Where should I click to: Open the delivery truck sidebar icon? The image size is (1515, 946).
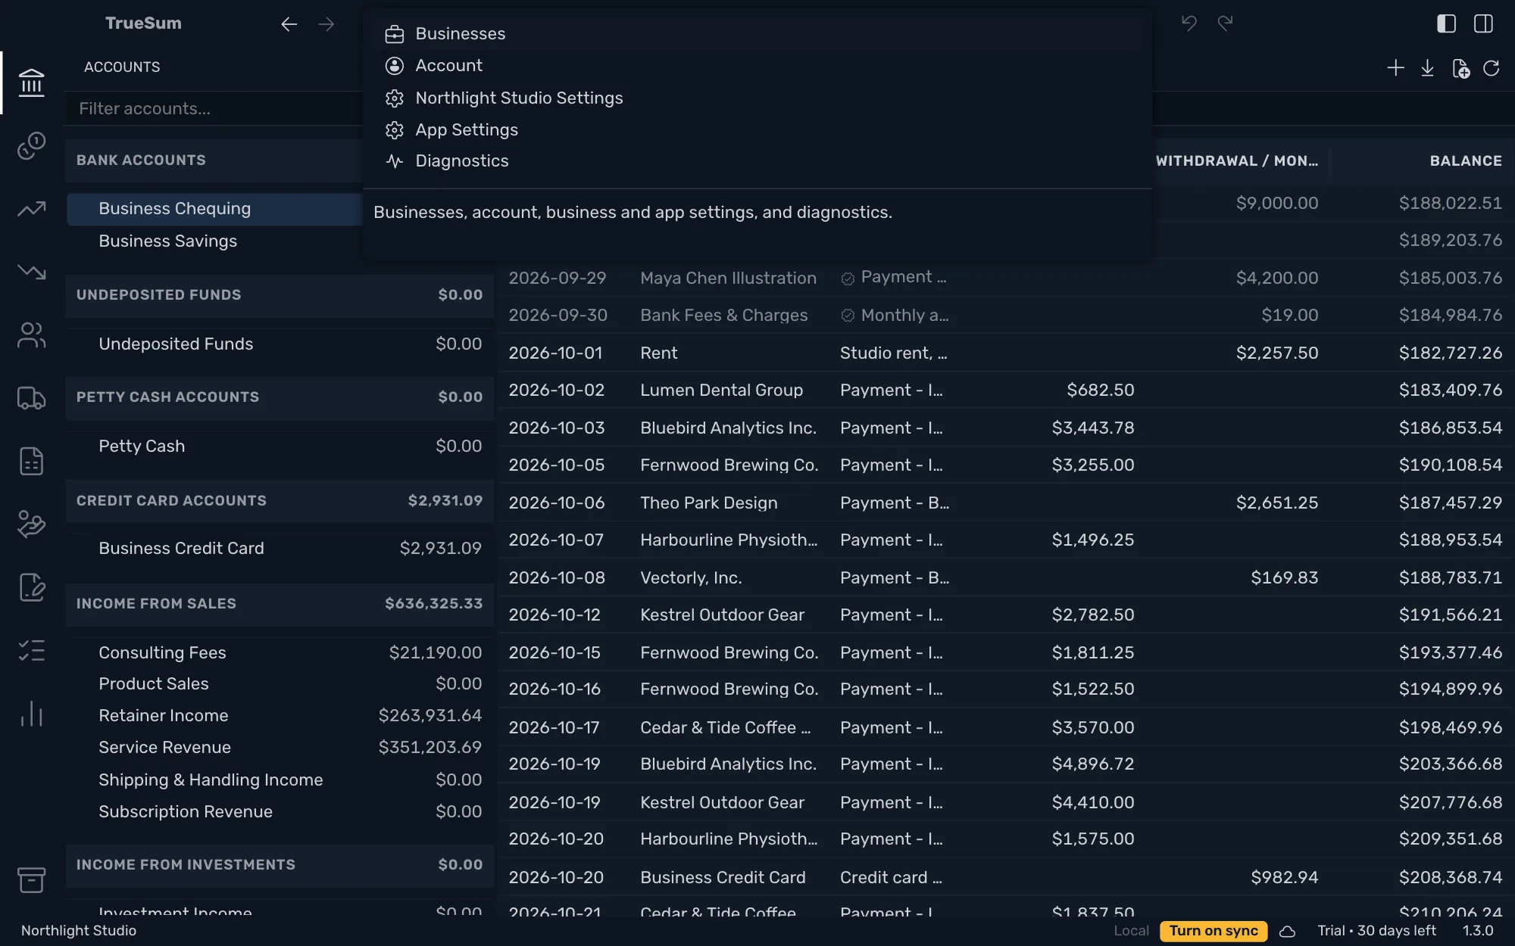pyautogui.click(x=31, y=398)
